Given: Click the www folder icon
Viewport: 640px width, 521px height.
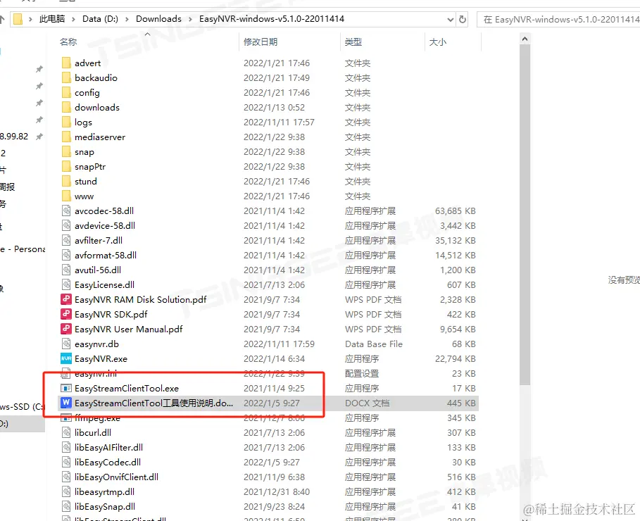Looking at the screenshot, I should pos(66,196).
